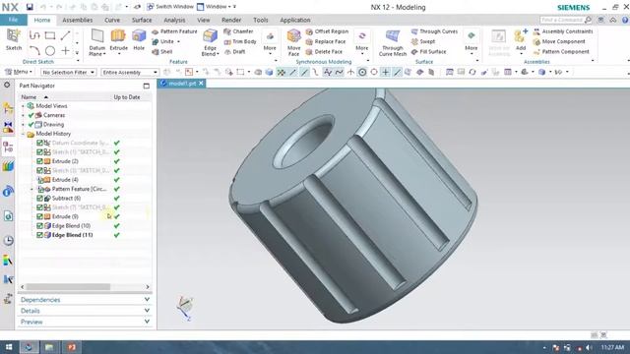This screenshot has width=630, height=354.
Task: Select the Delete Face command
Action: click(324, 52)
